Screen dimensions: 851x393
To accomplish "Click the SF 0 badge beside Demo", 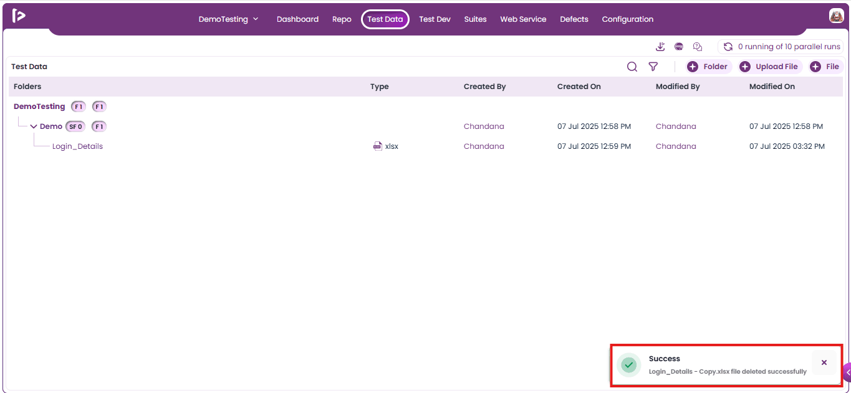I will [75, 126].
